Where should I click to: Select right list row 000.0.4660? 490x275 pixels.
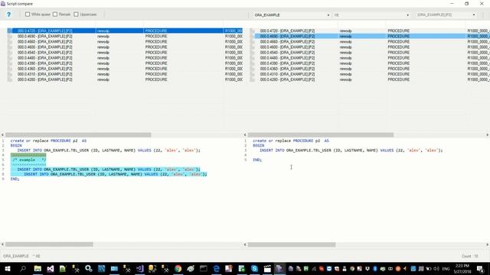(370, 41)
